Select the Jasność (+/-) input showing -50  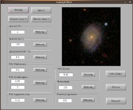tap(18, 45)
